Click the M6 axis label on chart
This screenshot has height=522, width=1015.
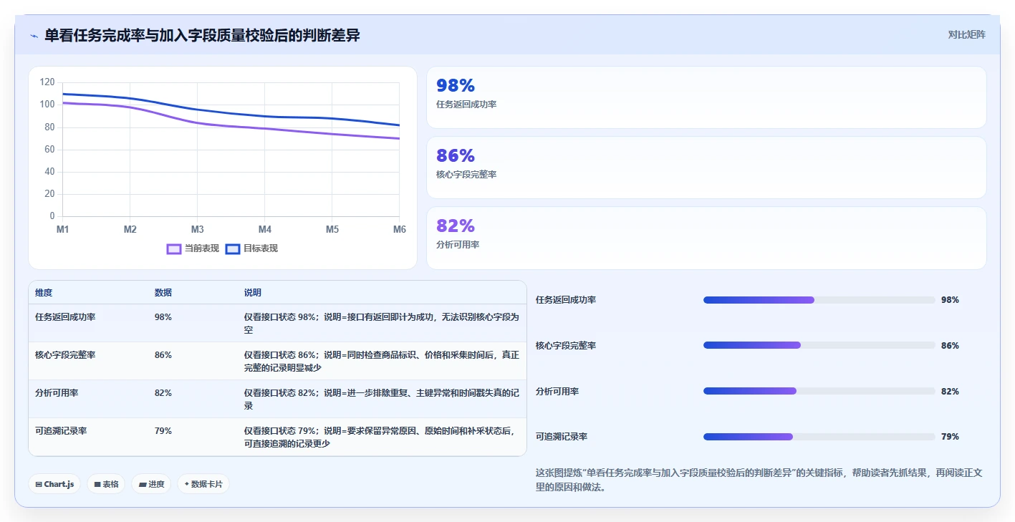pos(400,229)
